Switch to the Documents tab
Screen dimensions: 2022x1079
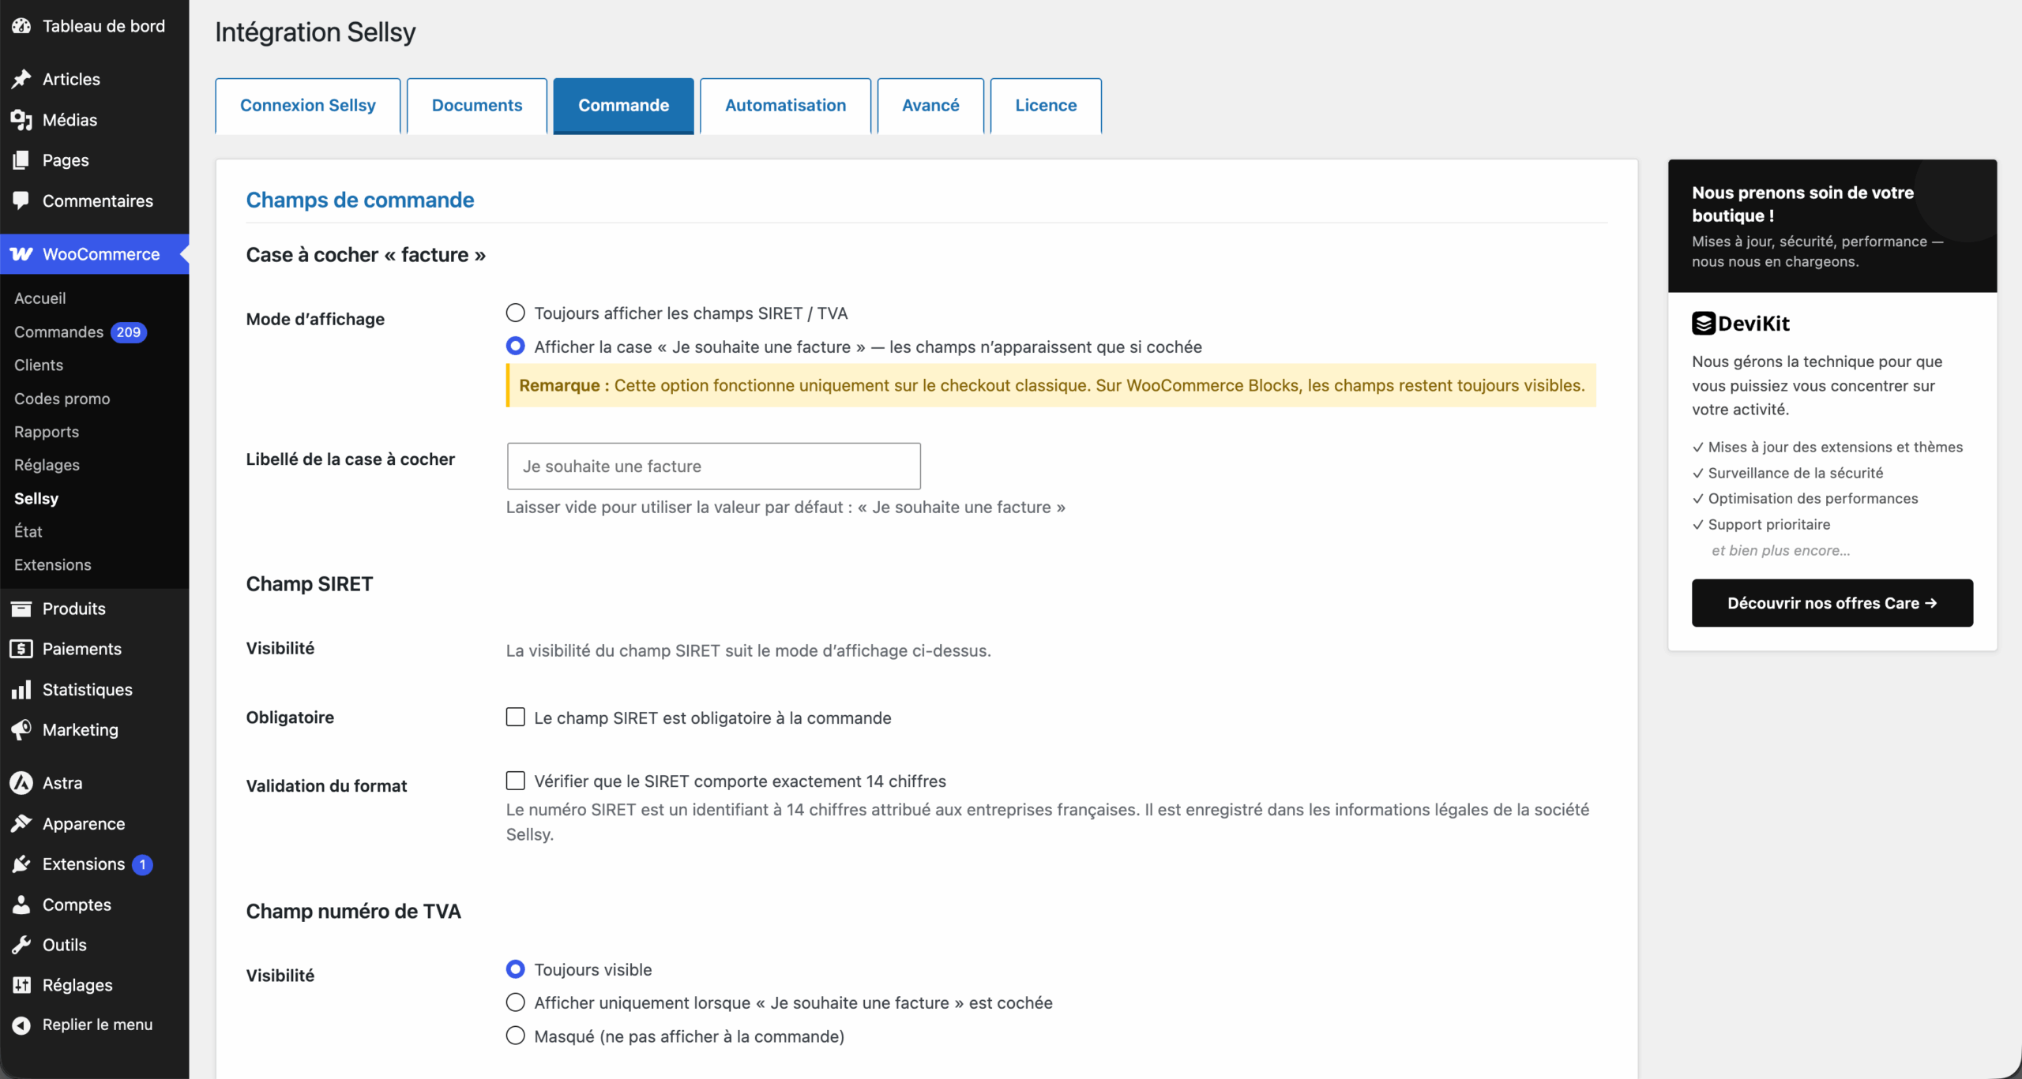click(x=477, y=106)
